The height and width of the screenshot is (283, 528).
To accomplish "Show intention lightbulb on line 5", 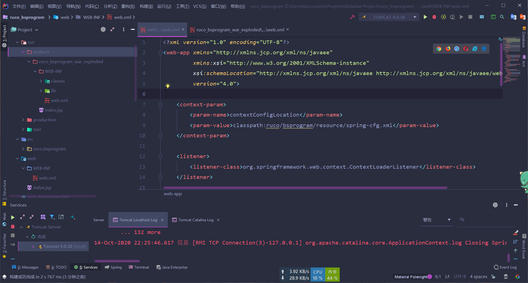I will [x=168, y=86].
